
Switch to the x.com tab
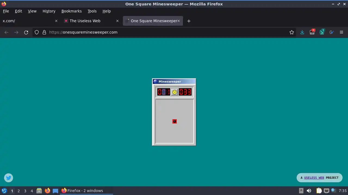click(x=30, y=21)
